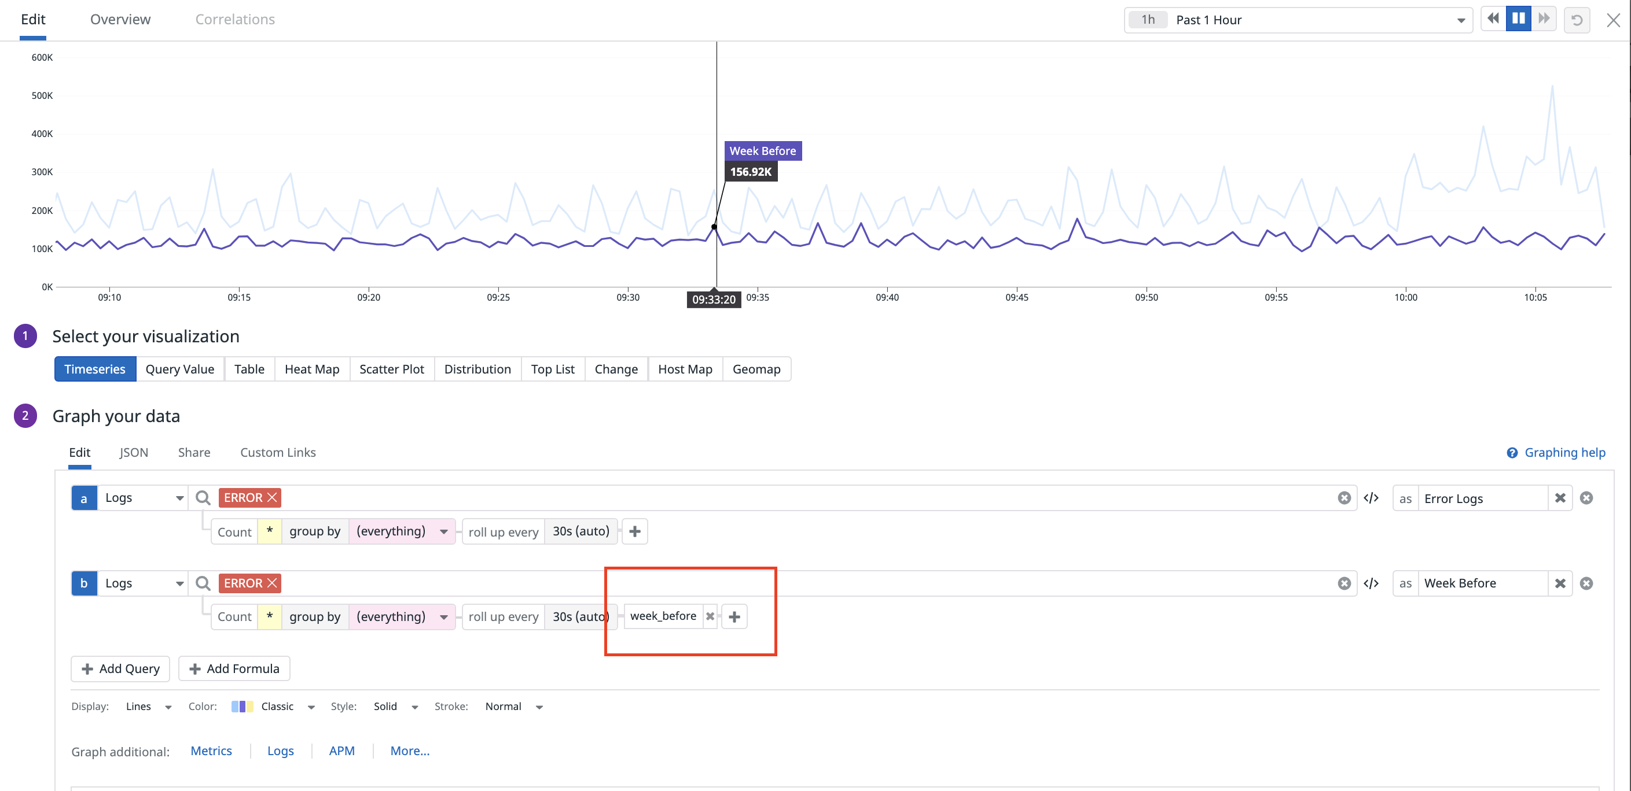Remove the week_before function
Screen dimensions: 1631x791
[710, 616]
